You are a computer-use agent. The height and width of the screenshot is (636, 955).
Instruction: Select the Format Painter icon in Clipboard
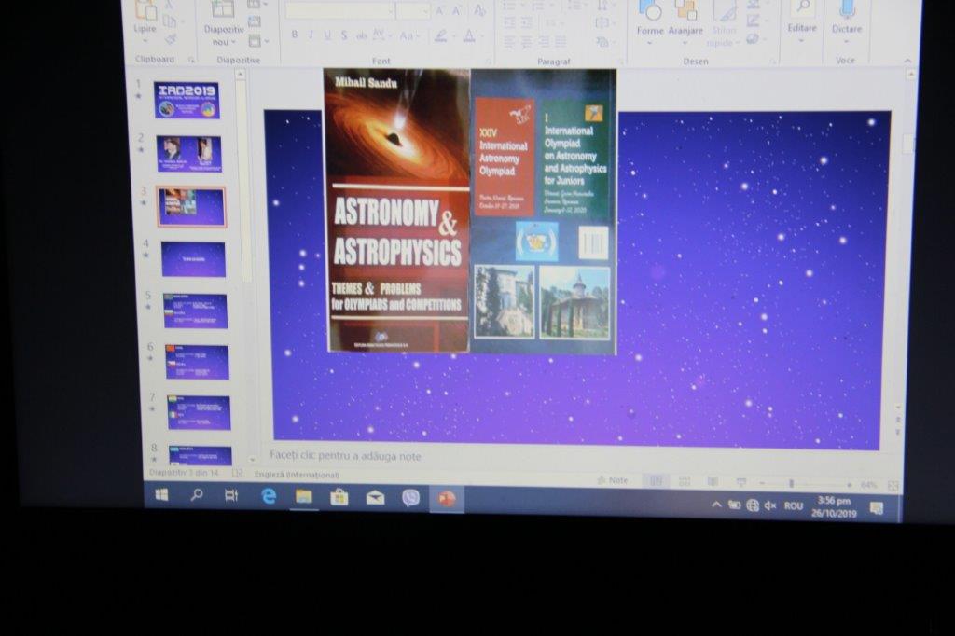[171, 39]
